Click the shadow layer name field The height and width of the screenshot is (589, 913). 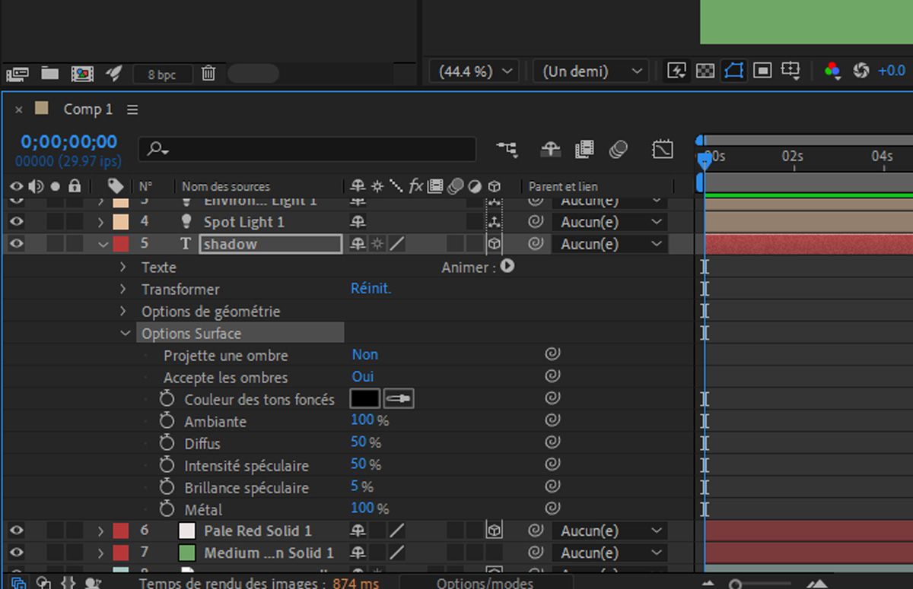pos(271,244)
